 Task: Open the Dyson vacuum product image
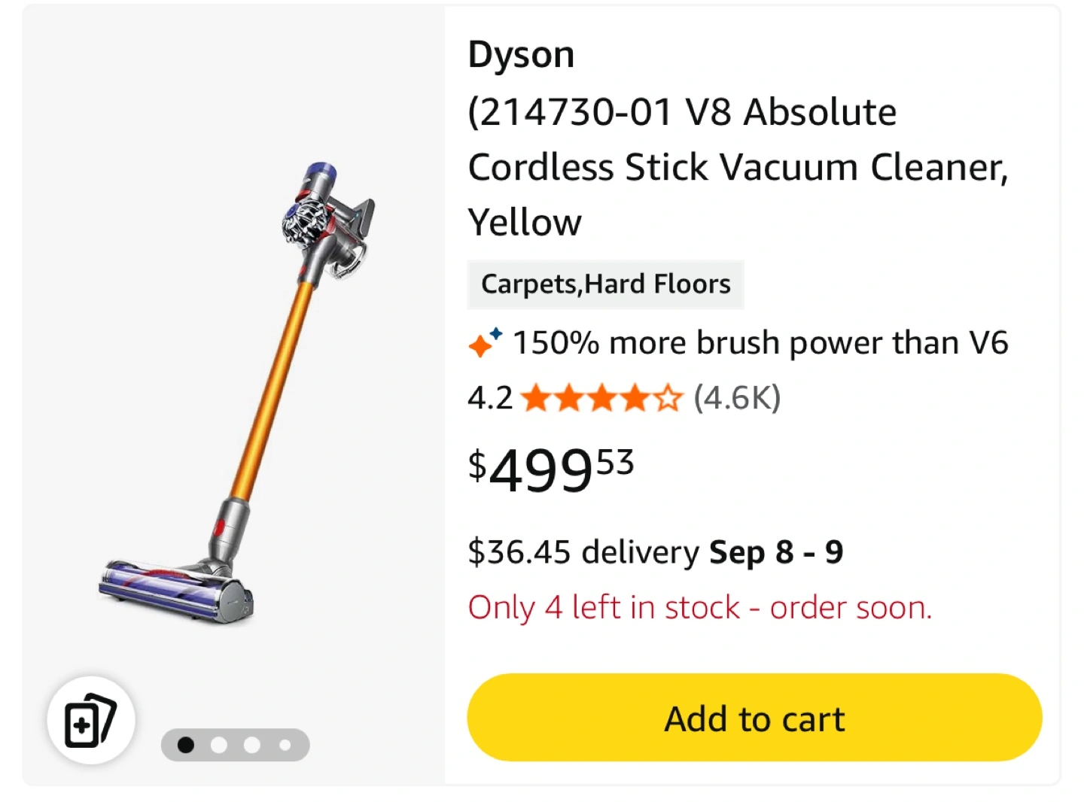pyautogui.click(x=236, y=393)
